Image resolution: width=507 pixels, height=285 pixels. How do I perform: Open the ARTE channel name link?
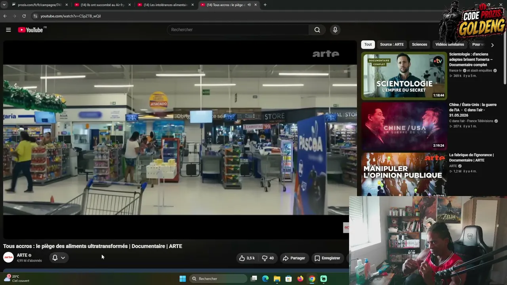pos(22,255)
